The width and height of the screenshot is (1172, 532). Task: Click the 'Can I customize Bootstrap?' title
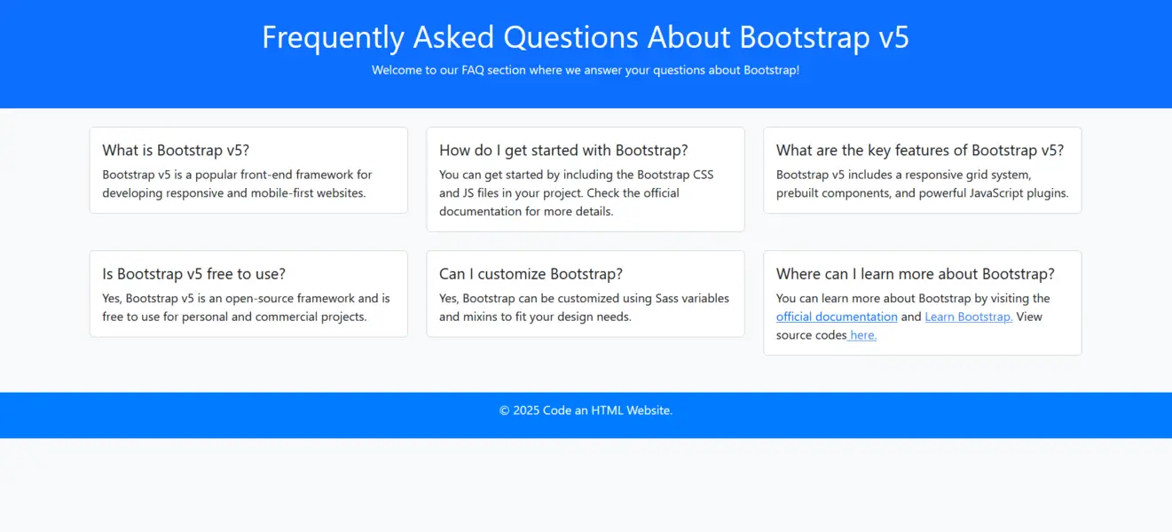pos(531,274)
